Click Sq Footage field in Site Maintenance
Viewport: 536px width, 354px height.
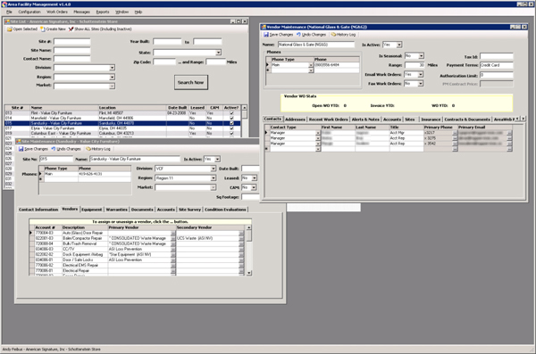pyautogui.click(x=250, y=197)
